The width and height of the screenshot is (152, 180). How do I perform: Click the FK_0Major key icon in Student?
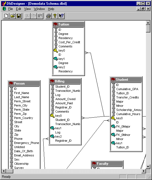coord(113,126)
